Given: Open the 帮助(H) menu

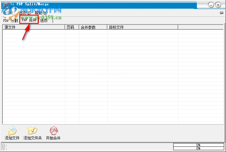Looking at the screenshot, I should click(x=41, y=13).
